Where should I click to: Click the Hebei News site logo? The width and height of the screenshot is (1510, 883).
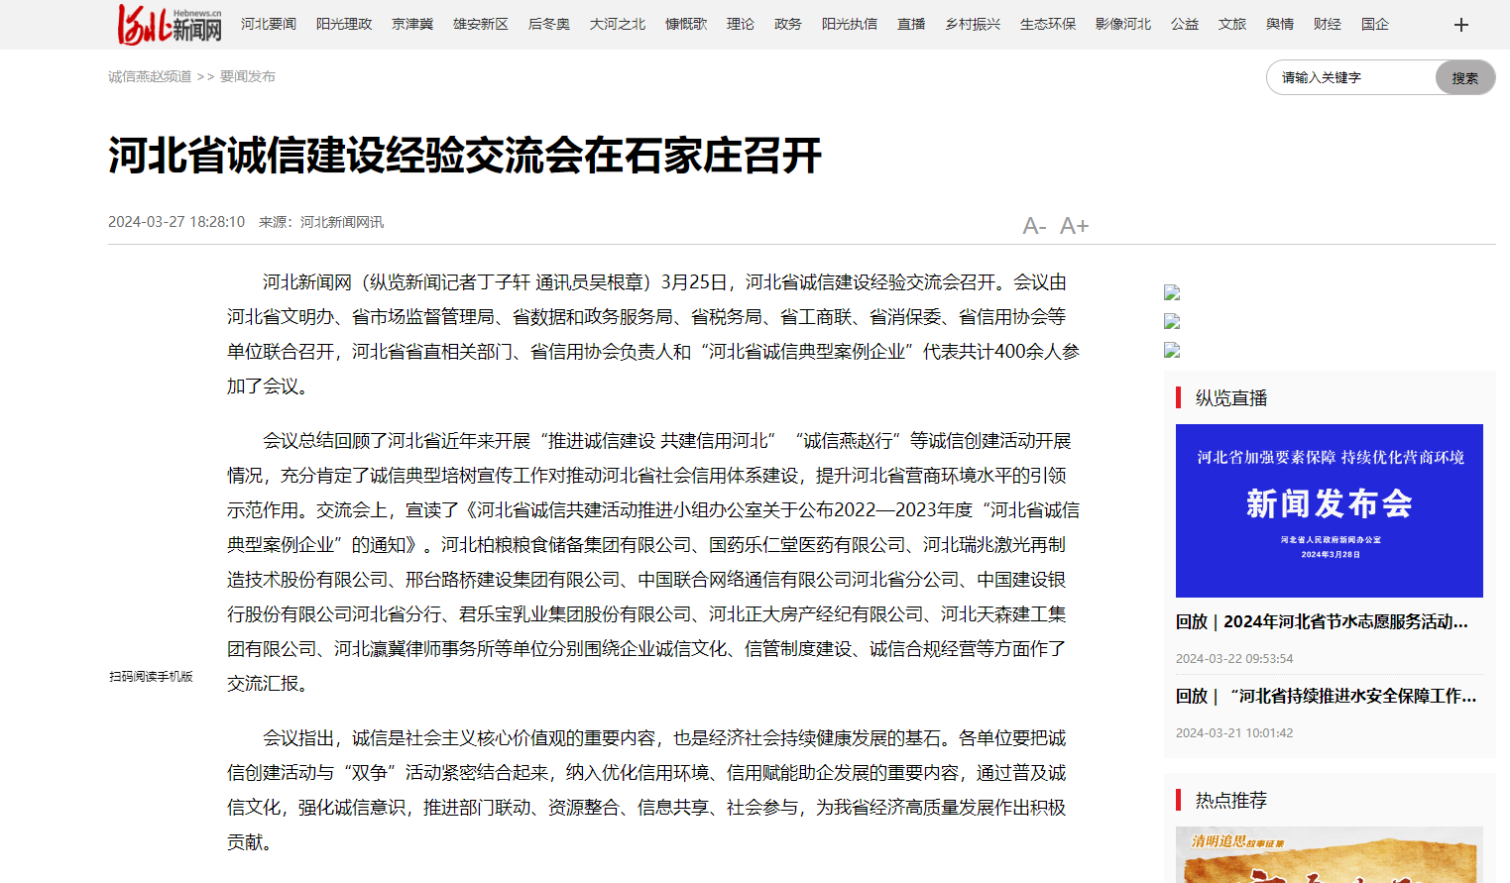[x=170, y=25]
